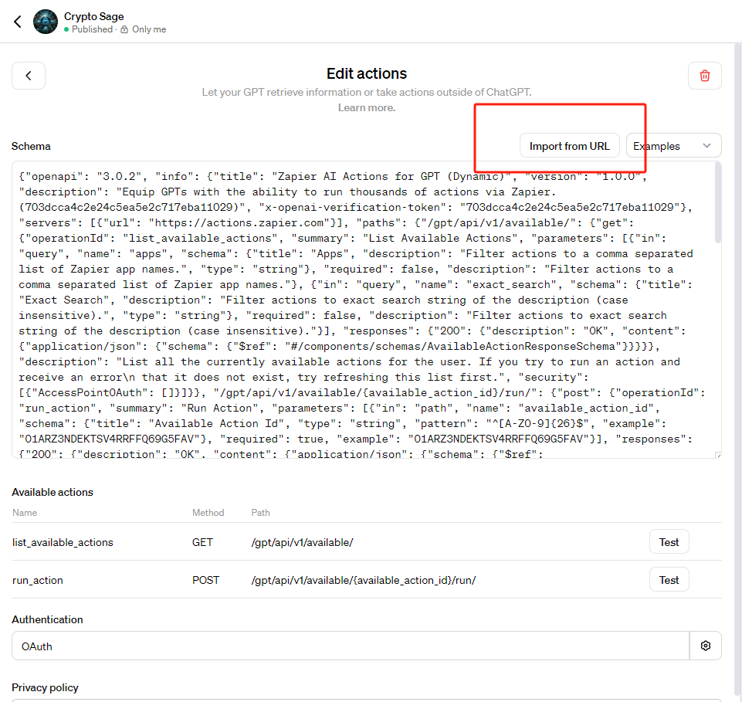Screen dimensions: 742x702
Task: Click the Only me visibility label
Action: (149, 29)
